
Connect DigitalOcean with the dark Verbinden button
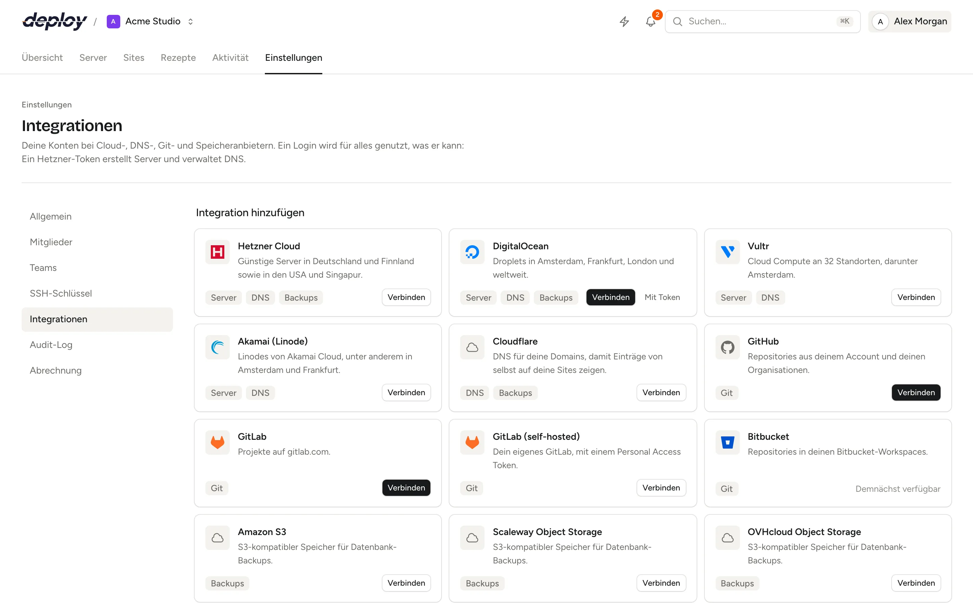(x=610, y=297)
